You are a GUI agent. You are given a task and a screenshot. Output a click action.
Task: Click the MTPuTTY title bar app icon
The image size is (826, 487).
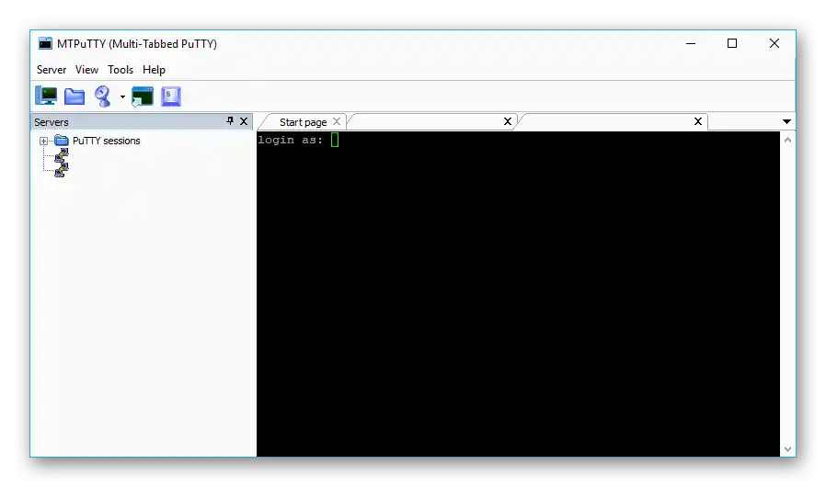[x=45, y=44]
